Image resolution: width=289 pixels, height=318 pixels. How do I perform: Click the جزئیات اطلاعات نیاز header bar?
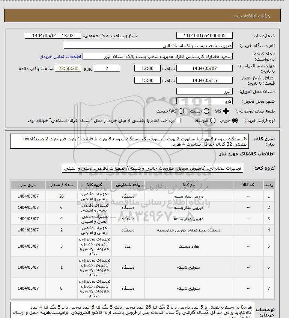[x=142, y=15]
